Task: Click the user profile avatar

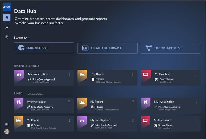Action: 7,131
